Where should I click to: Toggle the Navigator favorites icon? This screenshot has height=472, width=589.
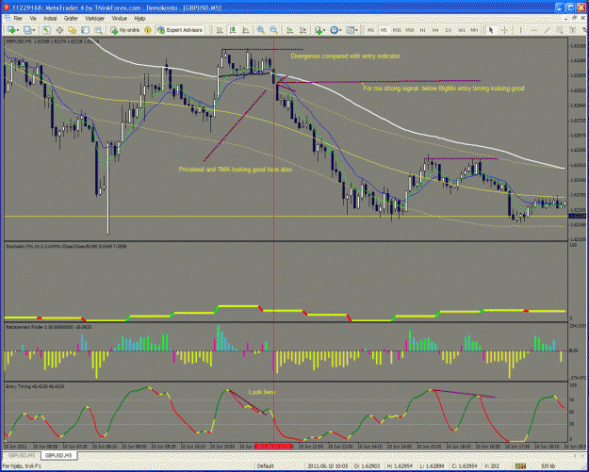coord(73,30)
